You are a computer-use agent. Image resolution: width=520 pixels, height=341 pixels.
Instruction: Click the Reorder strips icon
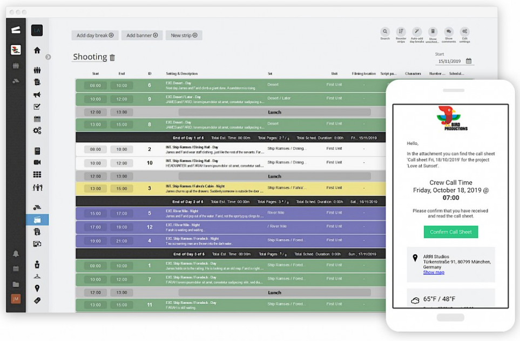(401, 31)
